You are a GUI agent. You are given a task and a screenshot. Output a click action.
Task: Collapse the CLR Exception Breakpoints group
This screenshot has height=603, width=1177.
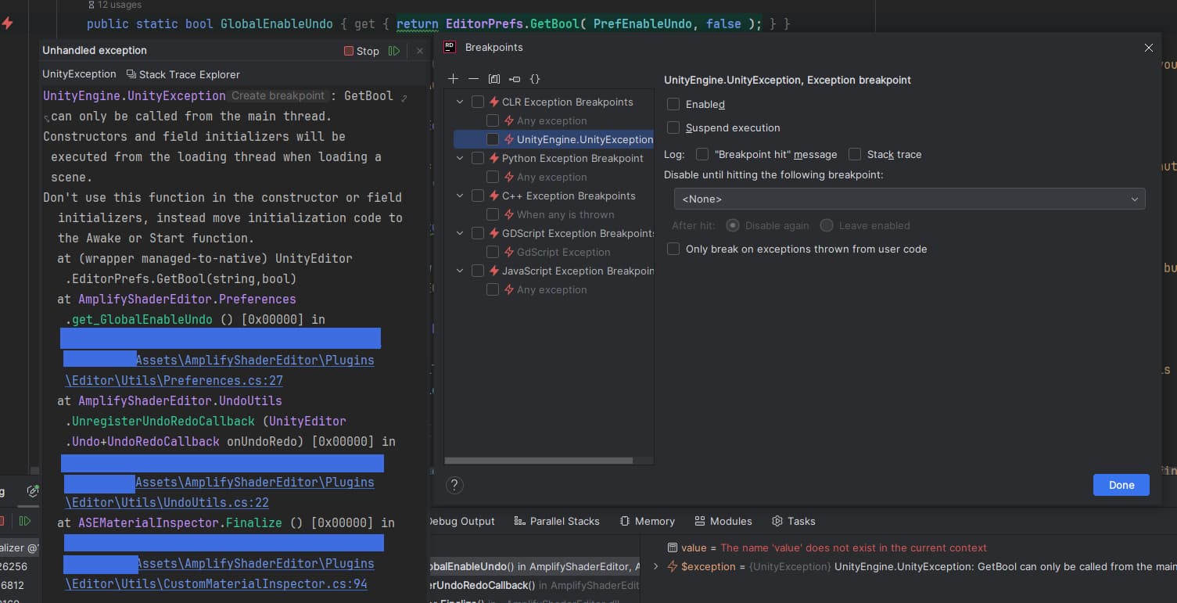tap(460, 102)
